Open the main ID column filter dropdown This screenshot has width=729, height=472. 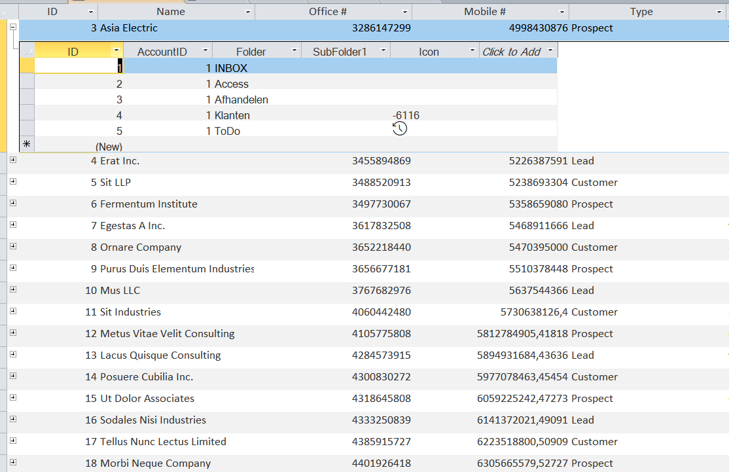(91, 12)
